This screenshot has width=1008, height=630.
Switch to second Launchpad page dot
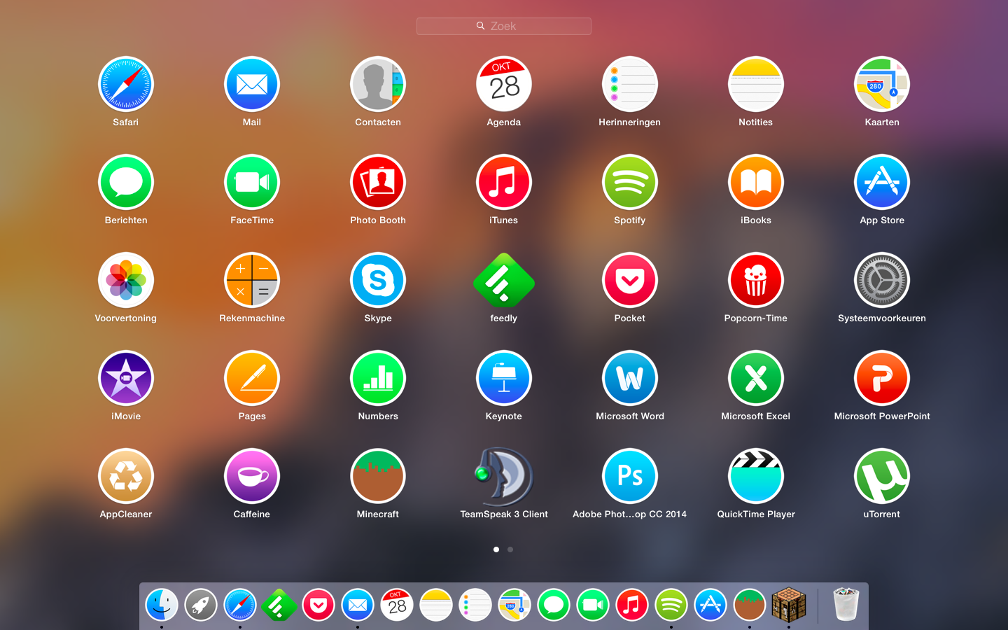point(510,549)
